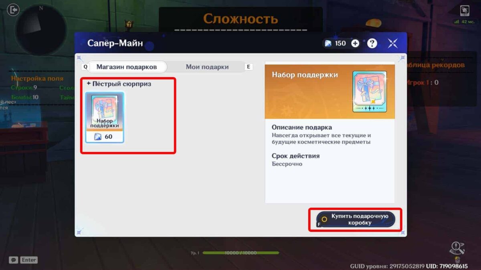
Task: Select the Набор поддержки gift card
Action: (x=105, y=117)
